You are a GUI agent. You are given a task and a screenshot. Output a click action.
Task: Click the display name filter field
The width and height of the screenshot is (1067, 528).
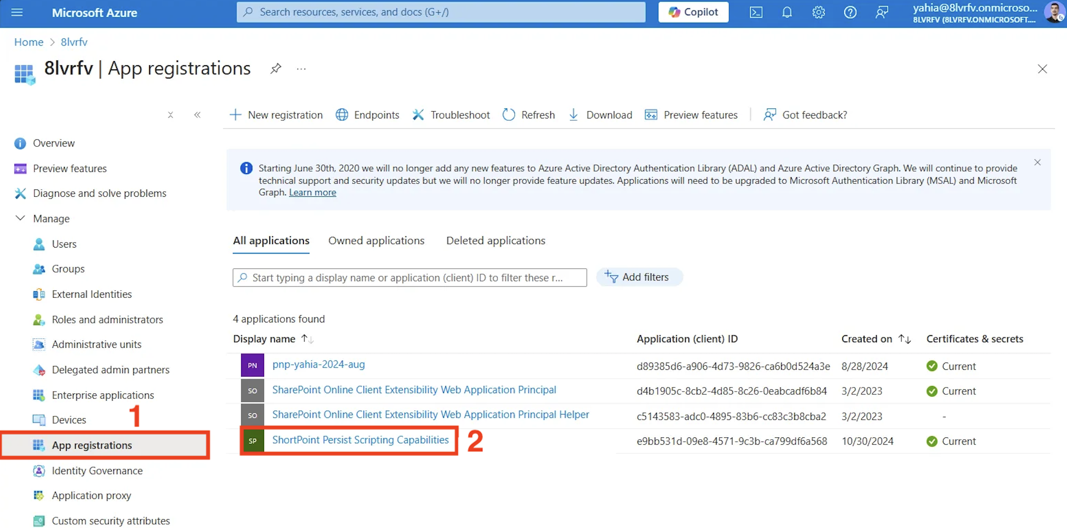tap(409, 277)
